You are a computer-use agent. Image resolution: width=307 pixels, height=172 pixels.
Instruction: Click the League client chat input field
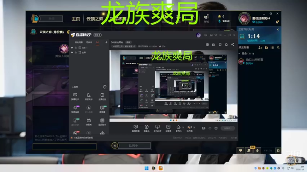click(x=64, y=147)
